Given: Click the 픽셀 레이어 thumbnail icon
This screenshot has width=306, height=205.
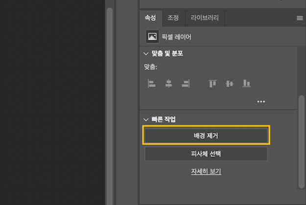Looking at the screenshot, I should click(152, 37).
